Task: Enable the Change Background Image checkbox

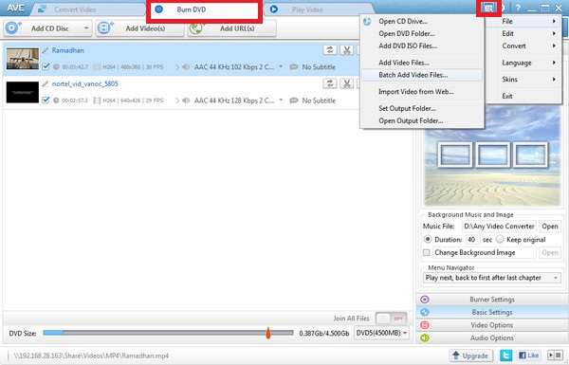Action: pyautogui.click(x=427, y=252)
